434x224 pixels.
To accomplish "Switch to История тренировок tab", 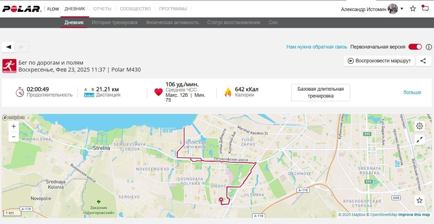I will (x=115, y=22).
